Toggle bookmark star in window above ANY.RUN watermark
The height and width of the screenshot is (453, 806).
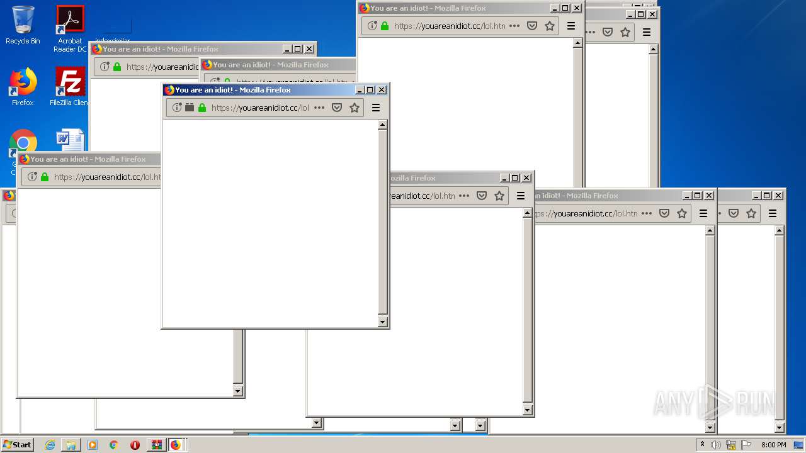pyautogui.click(x=682, y=213)
